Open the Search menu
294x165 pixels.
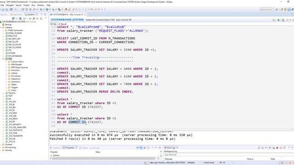[18, 5]
